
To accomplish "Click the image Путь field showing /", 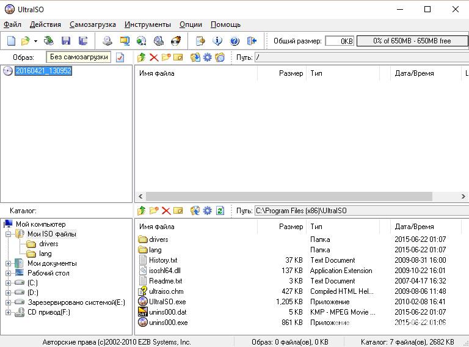I will coord(362,57).
